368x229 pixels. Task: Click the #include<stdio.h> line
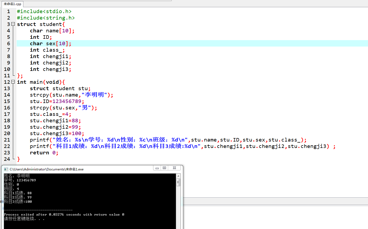44,11
